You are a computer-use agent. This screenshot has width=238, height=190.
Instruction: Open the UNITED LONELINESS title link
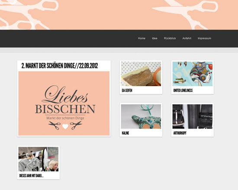tap(183, 90)
